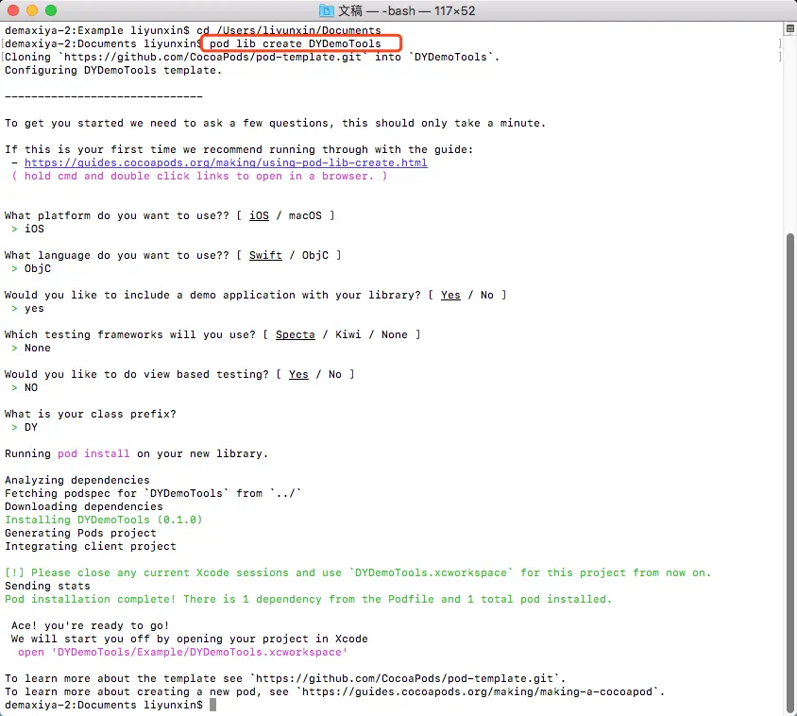Click the highlighted pod lib create DYDemoTools command
Image resolution: width=797 pixels, height=716 pixels.
click(x=296, y=43)
